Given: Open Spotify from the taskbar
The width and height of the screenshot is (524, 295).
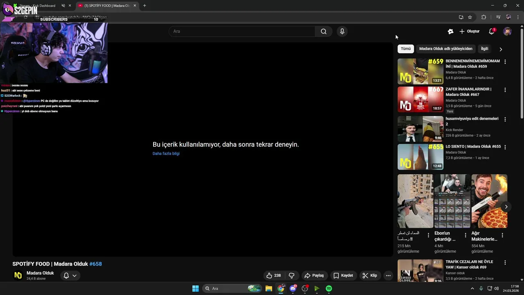Looking at the screenshot, I should (329, 288).
